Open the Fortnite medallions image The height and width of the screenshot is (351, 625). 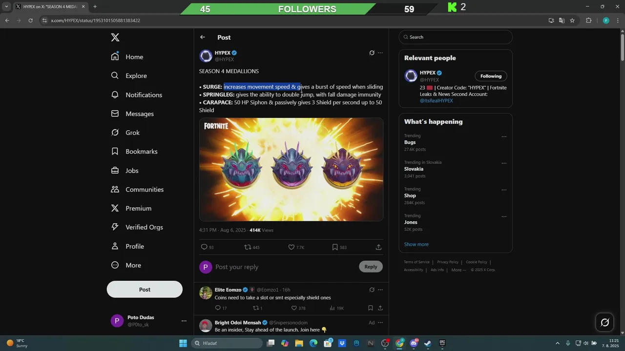point(291,170)
